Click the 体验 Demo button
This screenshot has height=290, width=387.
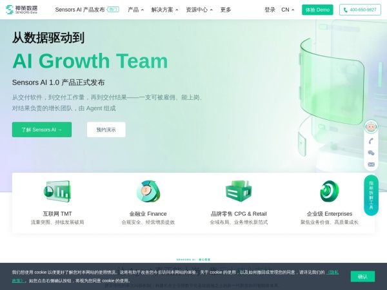(x=317, y=10)
